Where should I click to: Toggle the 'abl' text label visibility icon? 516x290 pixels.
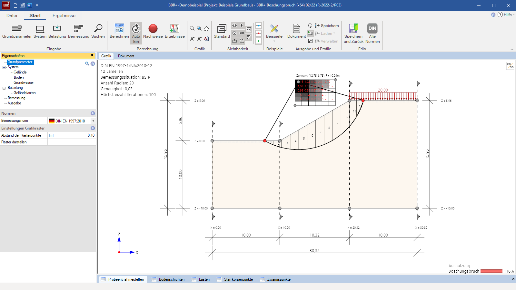[x=249, y=29]
